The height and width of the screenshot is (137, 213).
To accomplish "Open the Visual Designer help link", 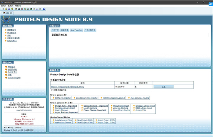I will (x=14, y=78).
